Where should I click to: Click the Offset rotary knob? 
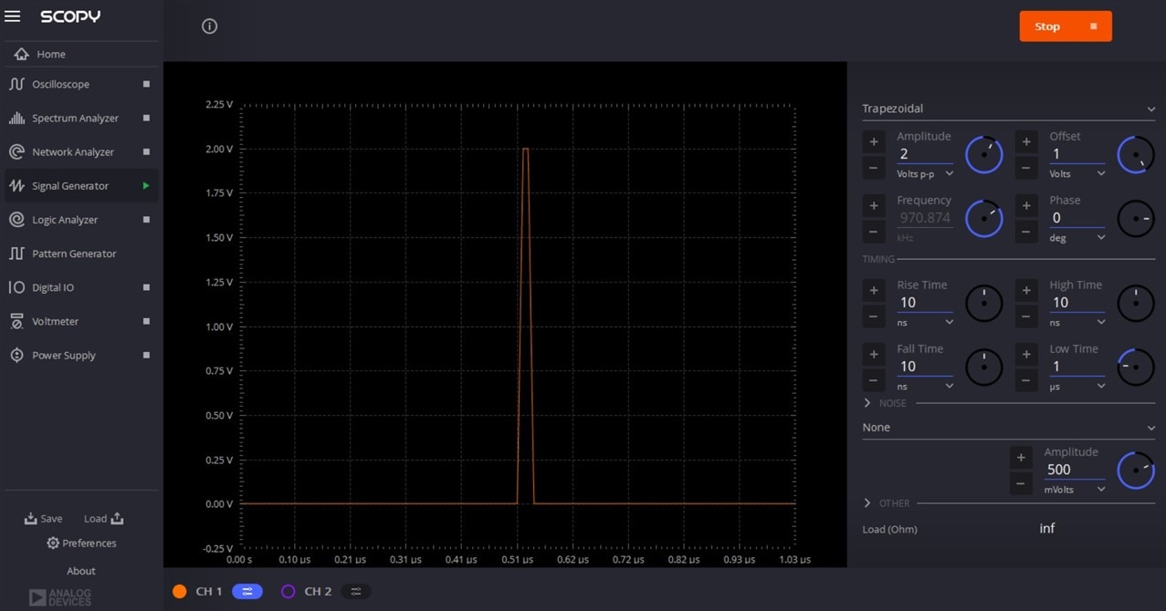tap(1136, 155)
